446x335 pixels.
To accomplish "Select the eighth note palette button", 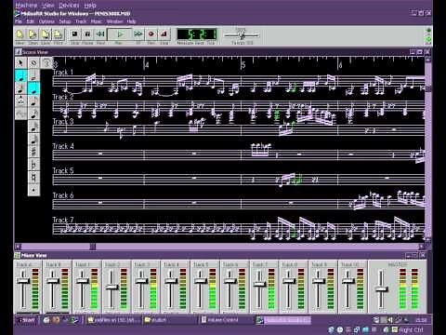I will pos(33,101).
